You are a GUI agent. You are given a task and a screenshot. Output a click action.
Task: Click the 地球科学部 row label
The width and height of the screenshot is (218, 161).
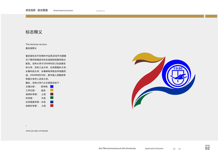pos(32,94)
